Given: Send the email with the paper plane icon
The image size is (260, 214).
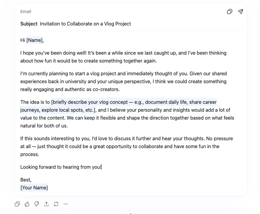Looking at the screenshot, I should click(x=241, y=12).
